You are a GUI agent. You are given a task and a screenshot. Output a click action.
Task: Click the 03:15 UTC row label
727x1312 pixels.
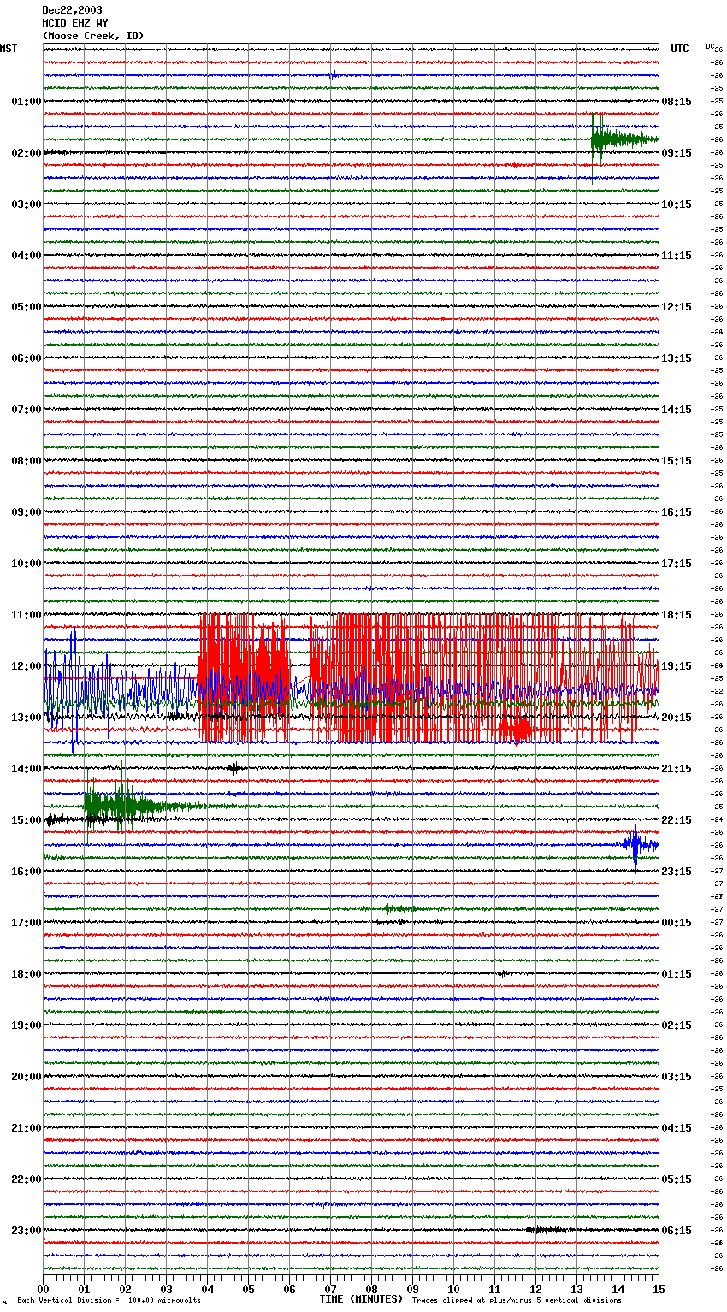(x=677, y=1077)
